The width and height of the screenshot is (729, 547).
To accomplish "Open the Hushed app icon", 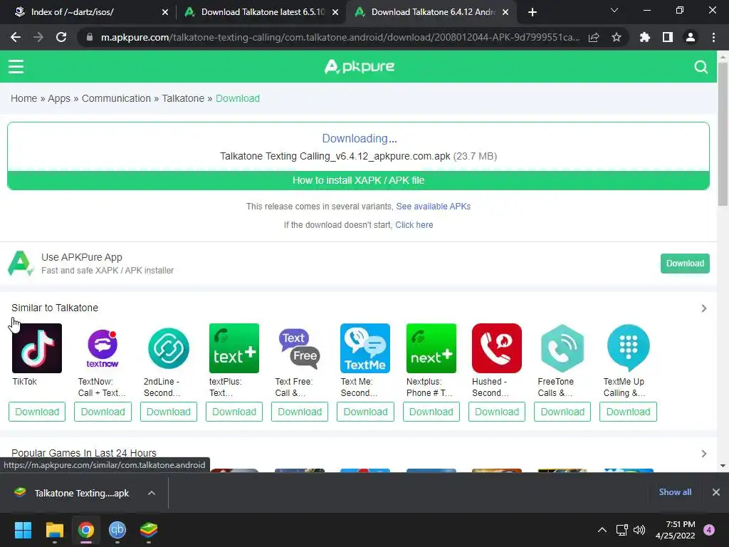I will pos(496,348).
